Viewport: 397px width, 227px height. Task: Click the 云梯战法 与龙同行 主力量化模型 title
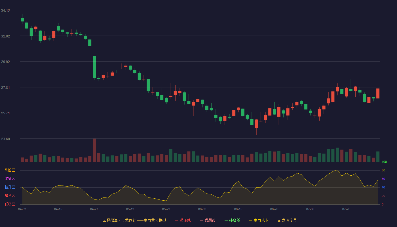134,220
